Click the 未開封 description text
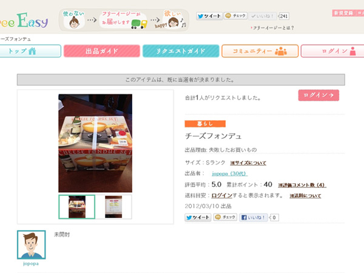364x273 pixels. coord(62,234)
